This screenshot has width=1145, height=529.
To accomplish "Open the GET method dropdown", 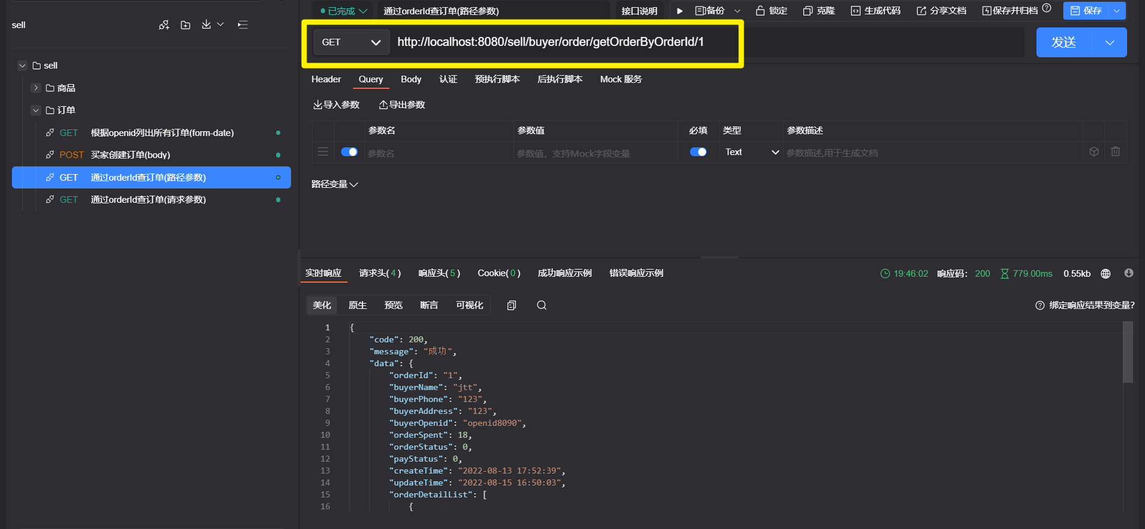I will click(351, 42).
